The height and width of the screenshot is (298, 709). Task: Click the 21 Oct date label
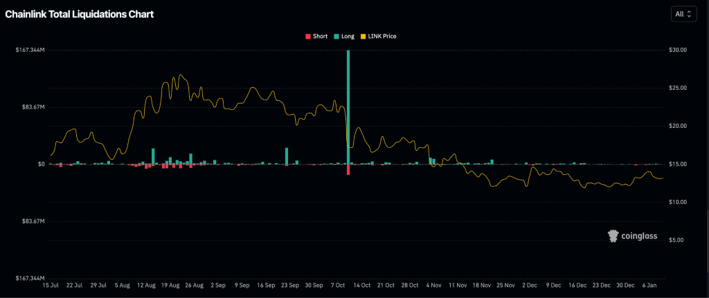click(386, 286)
